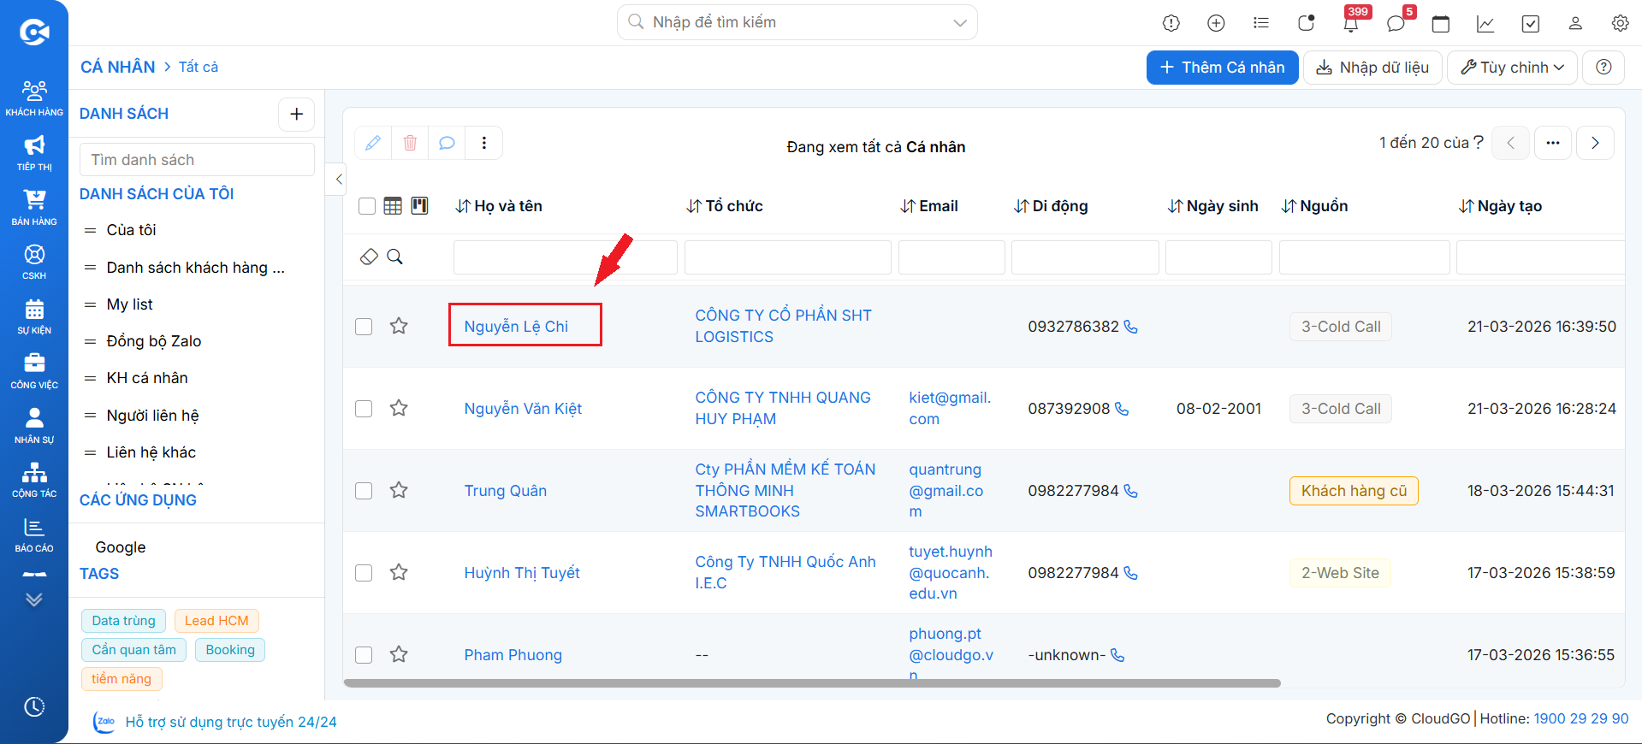Select the Lead HCM tag
The width and height of the screenshot is (1642, 744).
pos(216,621)
